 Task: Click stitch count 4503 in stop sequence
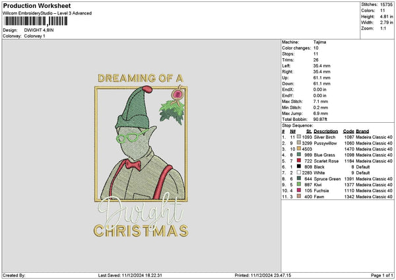(x=307, y=149)
